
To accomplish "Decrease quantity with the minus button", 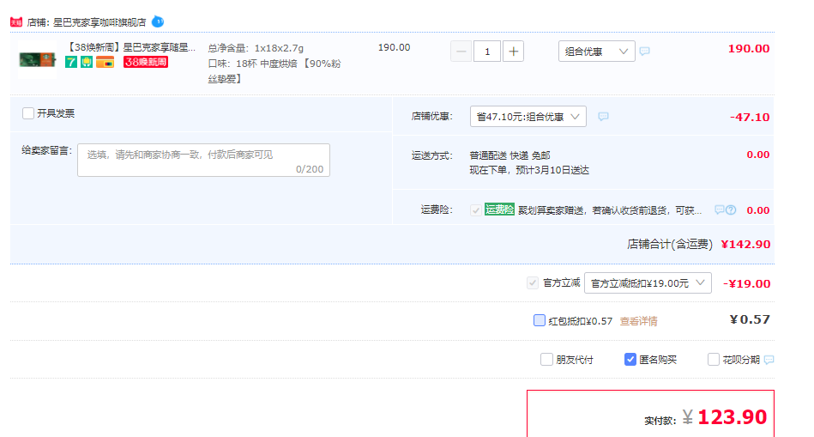I will [x=461, y=52].
